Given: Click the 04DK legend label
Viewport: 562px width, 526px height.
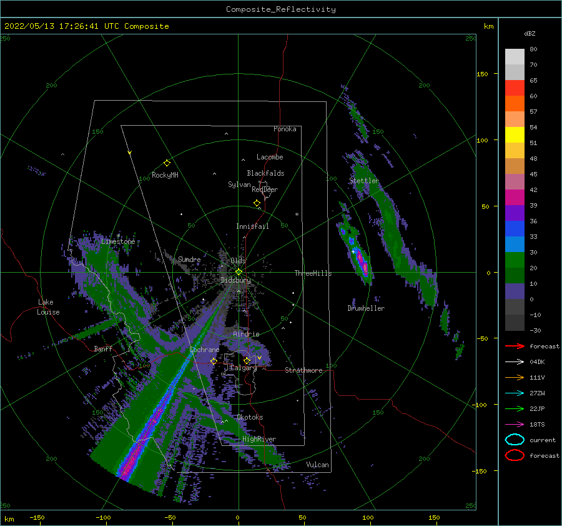Looking at the screenshot, I should coord(537,362).
